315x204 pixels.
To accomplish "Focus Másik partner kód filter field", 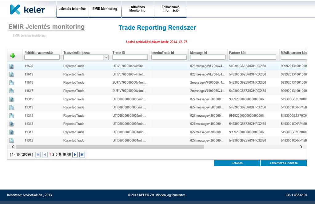I will coord(294,57).
